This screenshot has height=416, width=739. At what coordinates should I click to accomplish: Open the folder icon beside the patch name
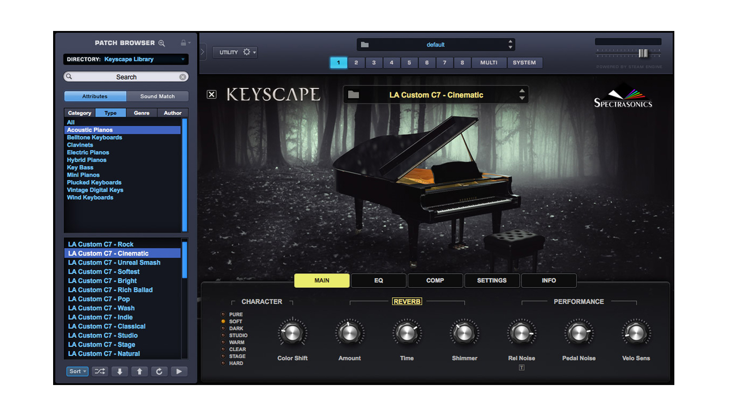tap(355, 94)
